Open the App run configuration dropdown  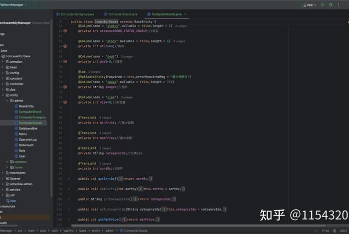click(309, 5)
